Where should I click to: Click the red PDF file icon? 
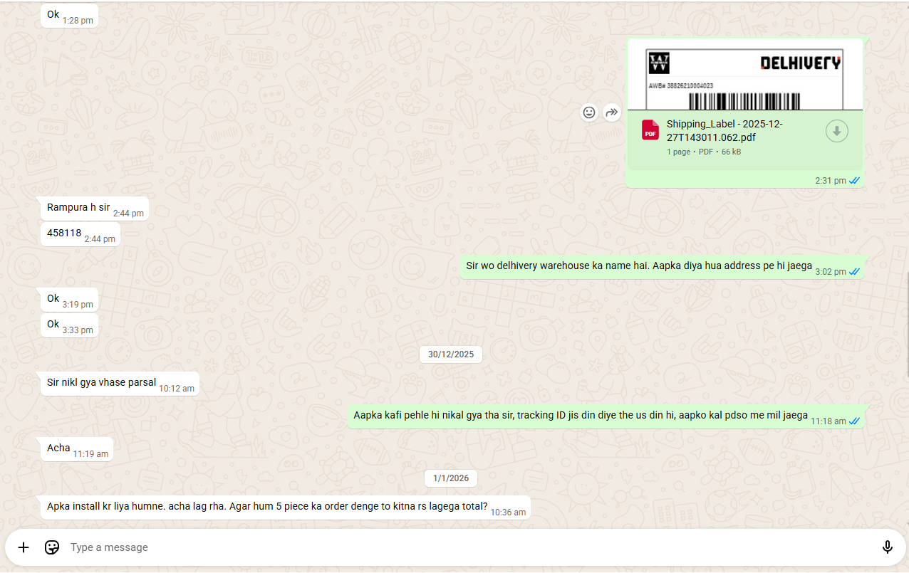650,130
